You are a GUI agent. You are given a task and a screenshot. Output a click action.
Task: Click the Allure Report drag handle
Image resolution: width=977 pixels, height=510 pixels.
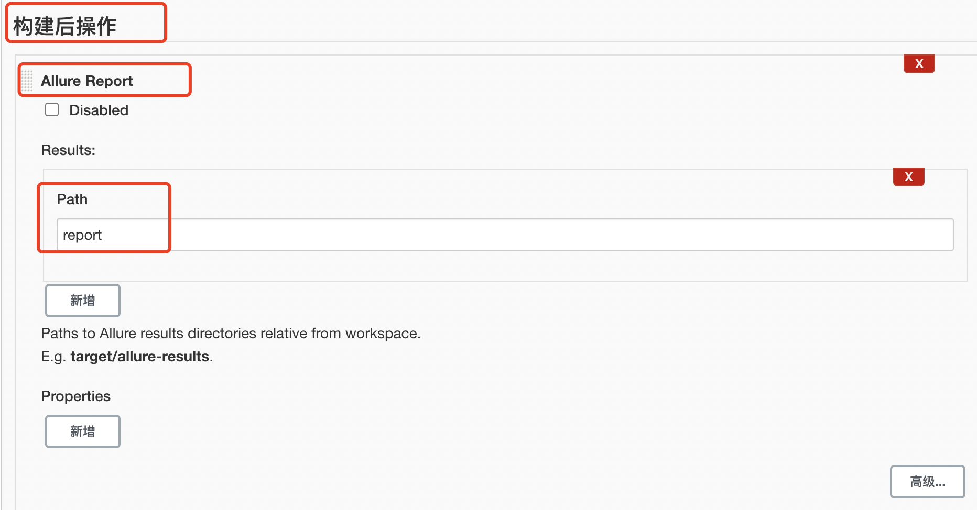tap(27, 81)
